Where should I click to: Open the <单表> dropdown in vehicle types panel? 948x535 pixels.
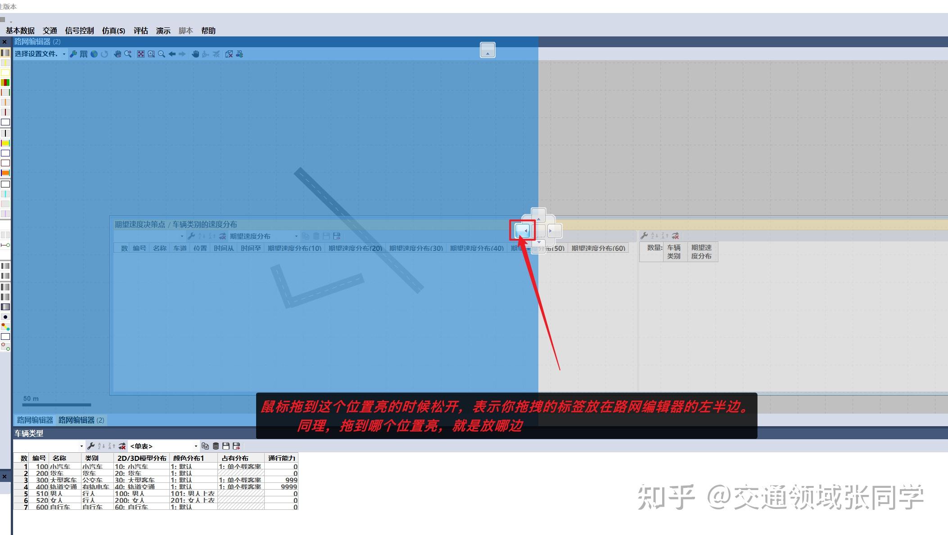(195, 446)
